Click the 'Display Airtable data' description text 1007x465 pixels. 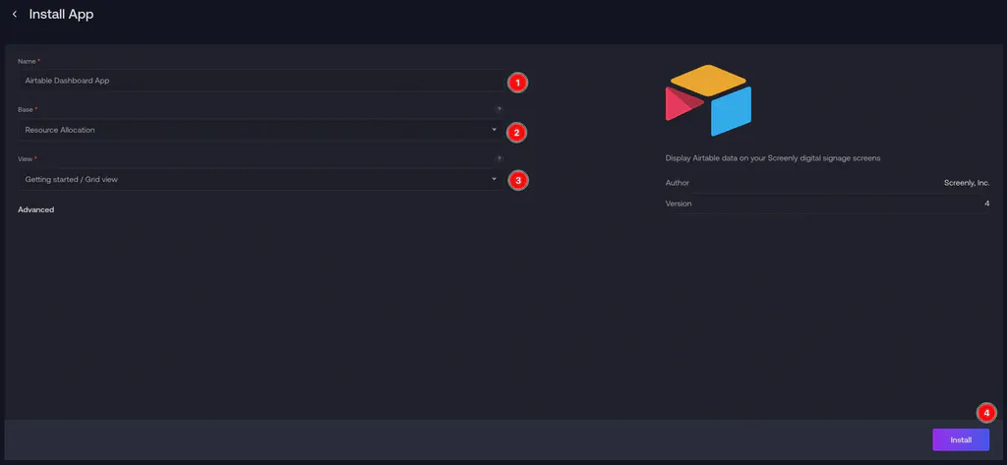click(x=773, y=158)
